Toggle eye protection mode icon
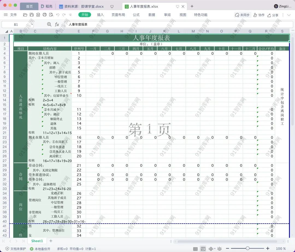 point(220,249)
